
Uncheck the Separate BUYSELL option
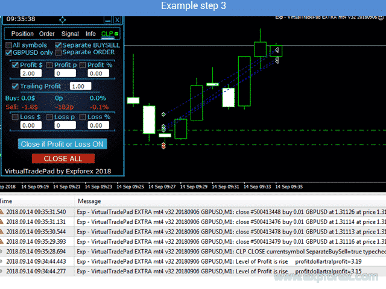click(x=58, y=45)
